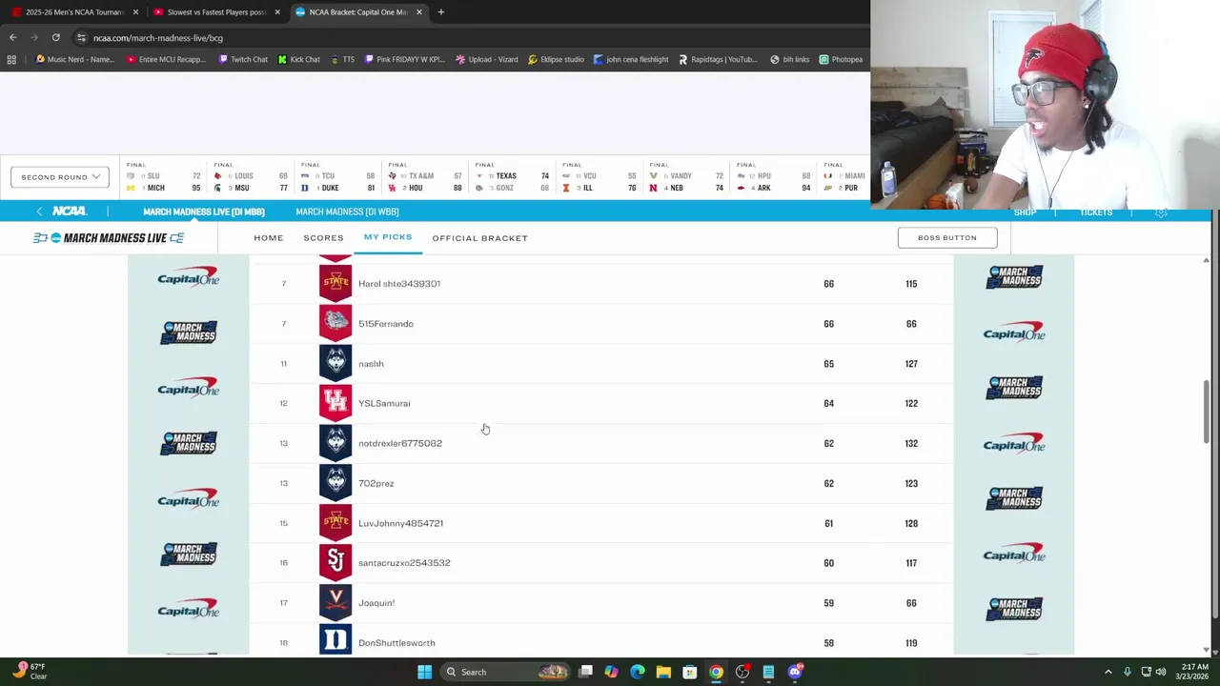Click the browser address bar URL
The height and width of the screenshot is (686, 1220).
158,37
